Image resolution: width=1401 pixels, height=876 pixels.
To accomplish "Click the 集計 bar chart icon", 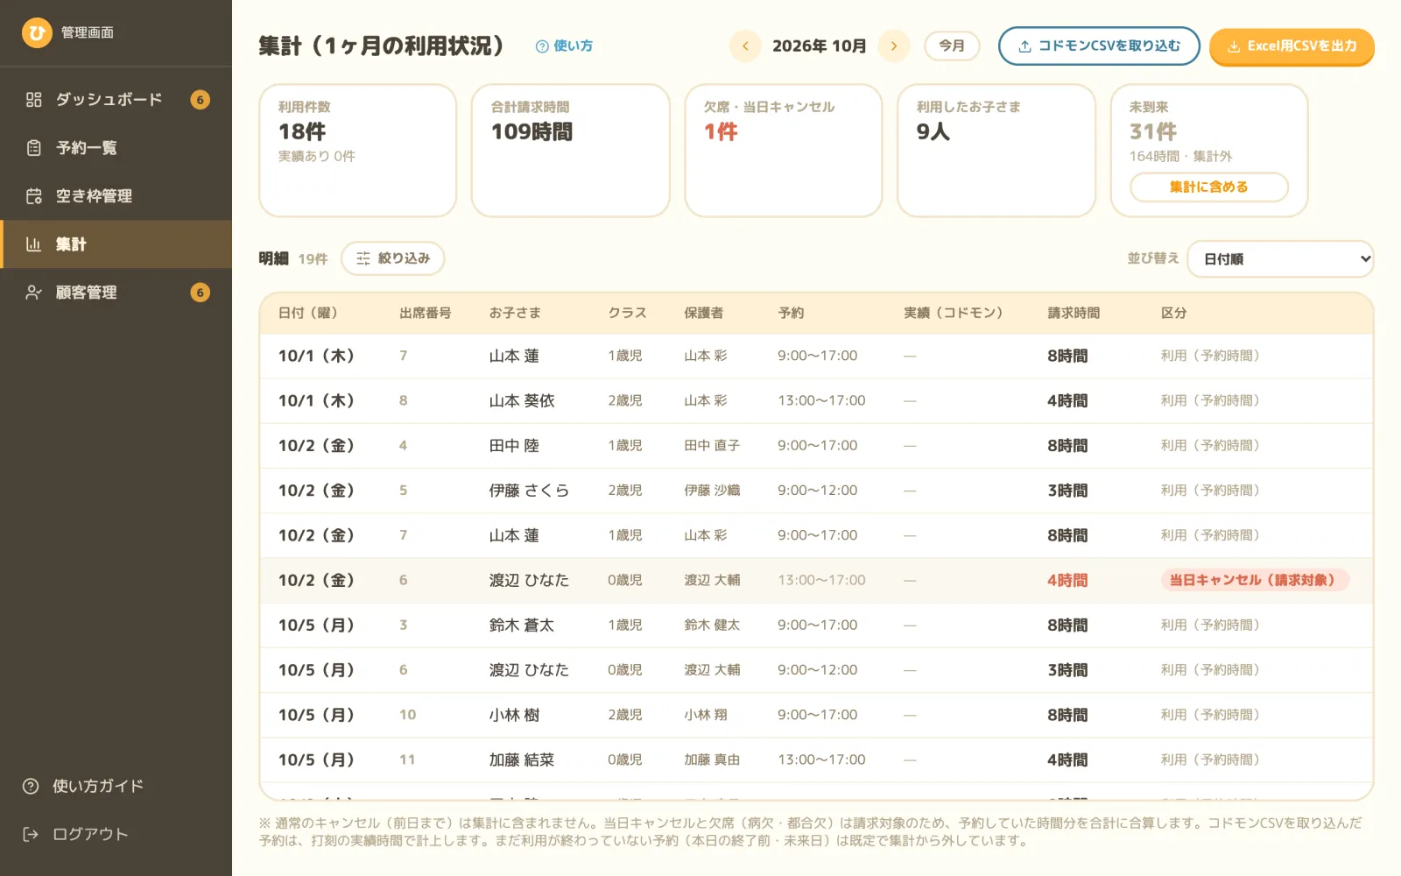I will [34, 244].
